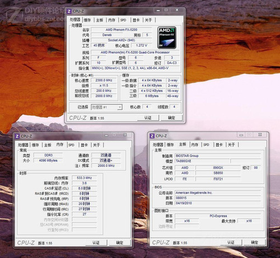The height and width of the screenshot is (258, 280).
Task: Click 确定 button in memory window
Action: point(120,242)
